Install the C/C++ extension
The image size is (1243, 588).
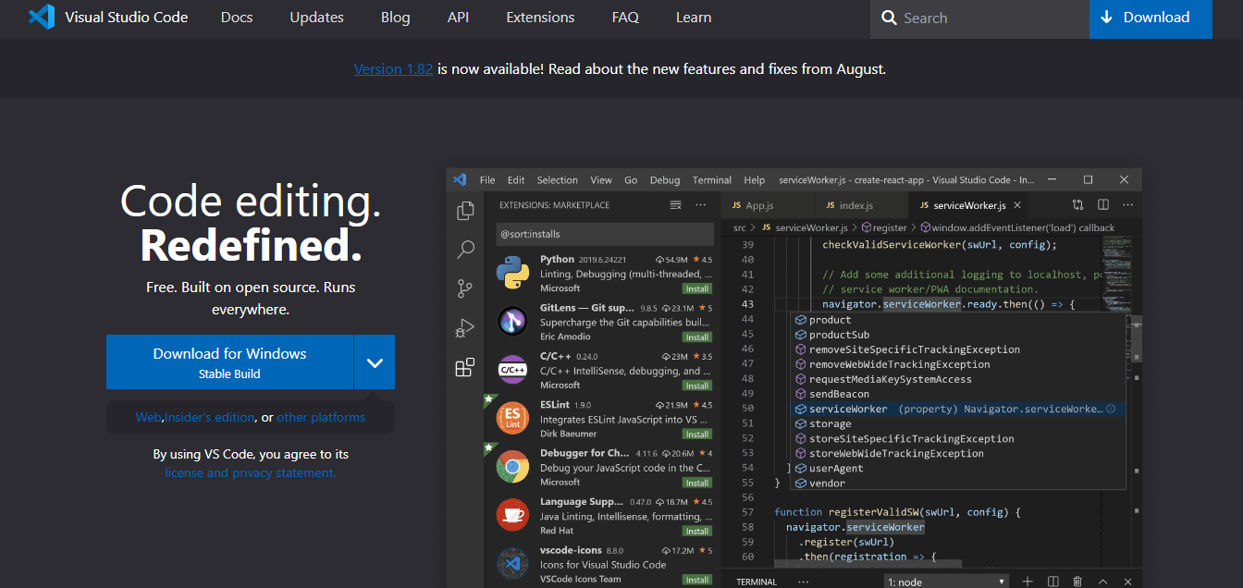pos(697,386)
